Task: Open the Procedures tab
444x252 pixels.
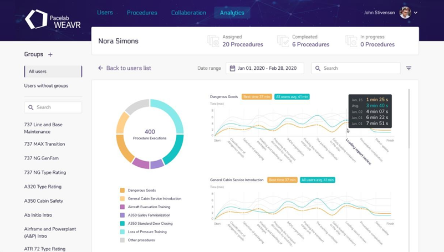Action: 142,13
